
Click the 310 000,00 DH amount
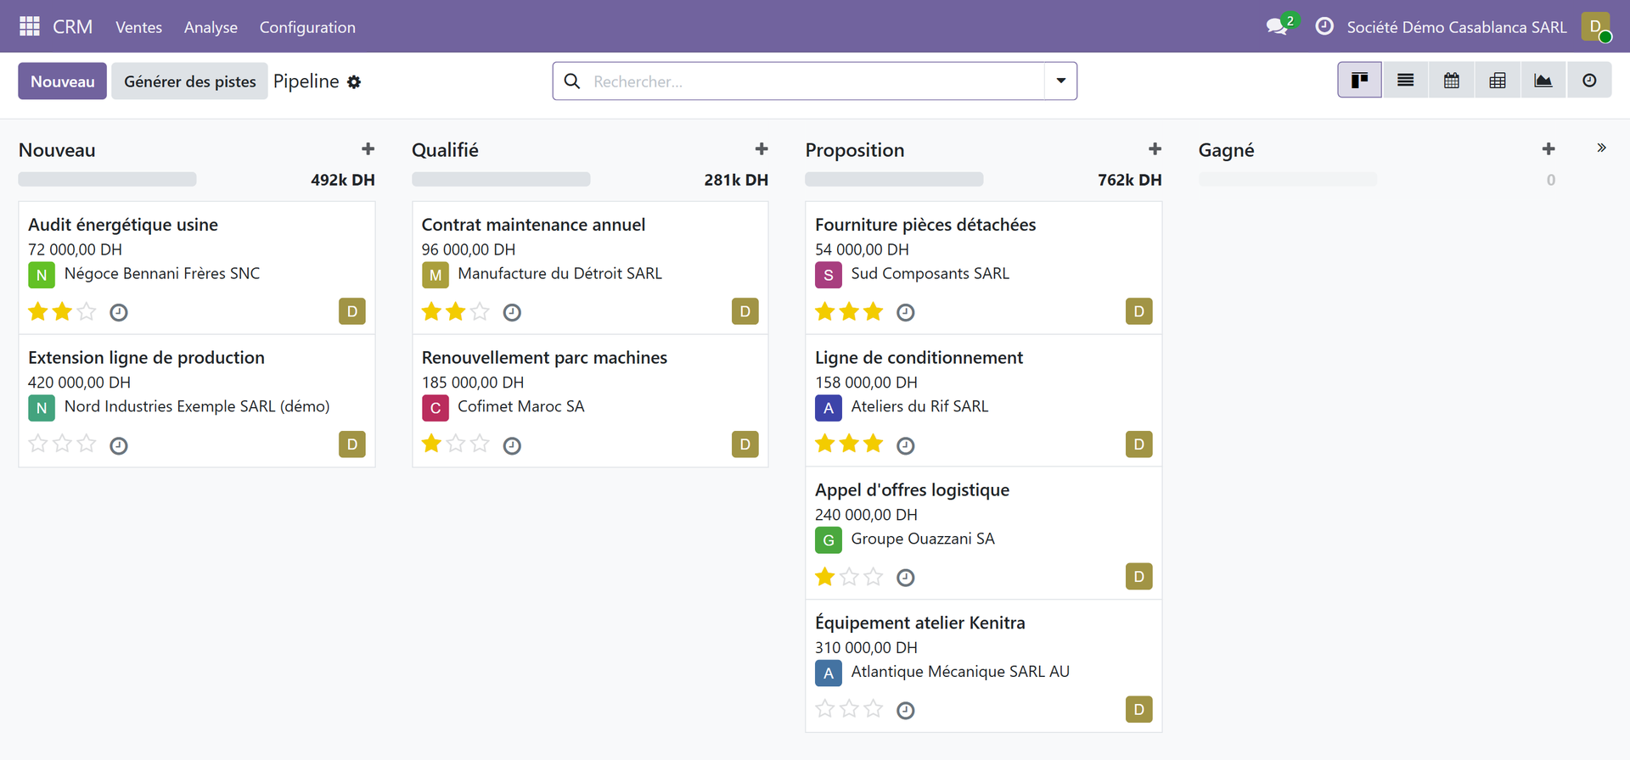point(866,647)
